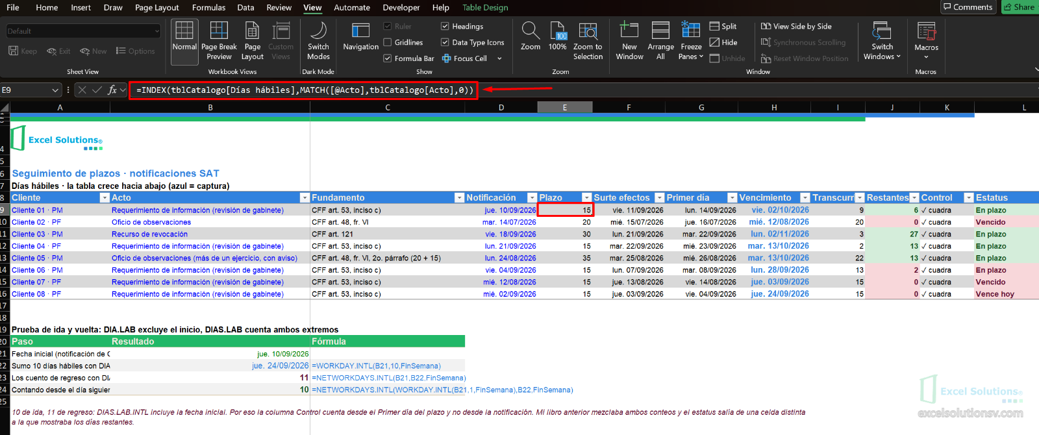Click the Arrange All icon

click(x=660, y=31)
